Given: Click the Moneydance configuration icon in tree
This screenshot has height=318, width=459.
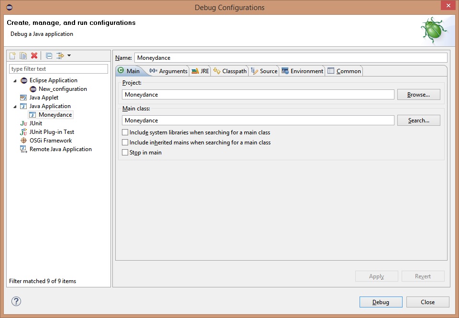Looking at the screenshot, I should [33, 115].
